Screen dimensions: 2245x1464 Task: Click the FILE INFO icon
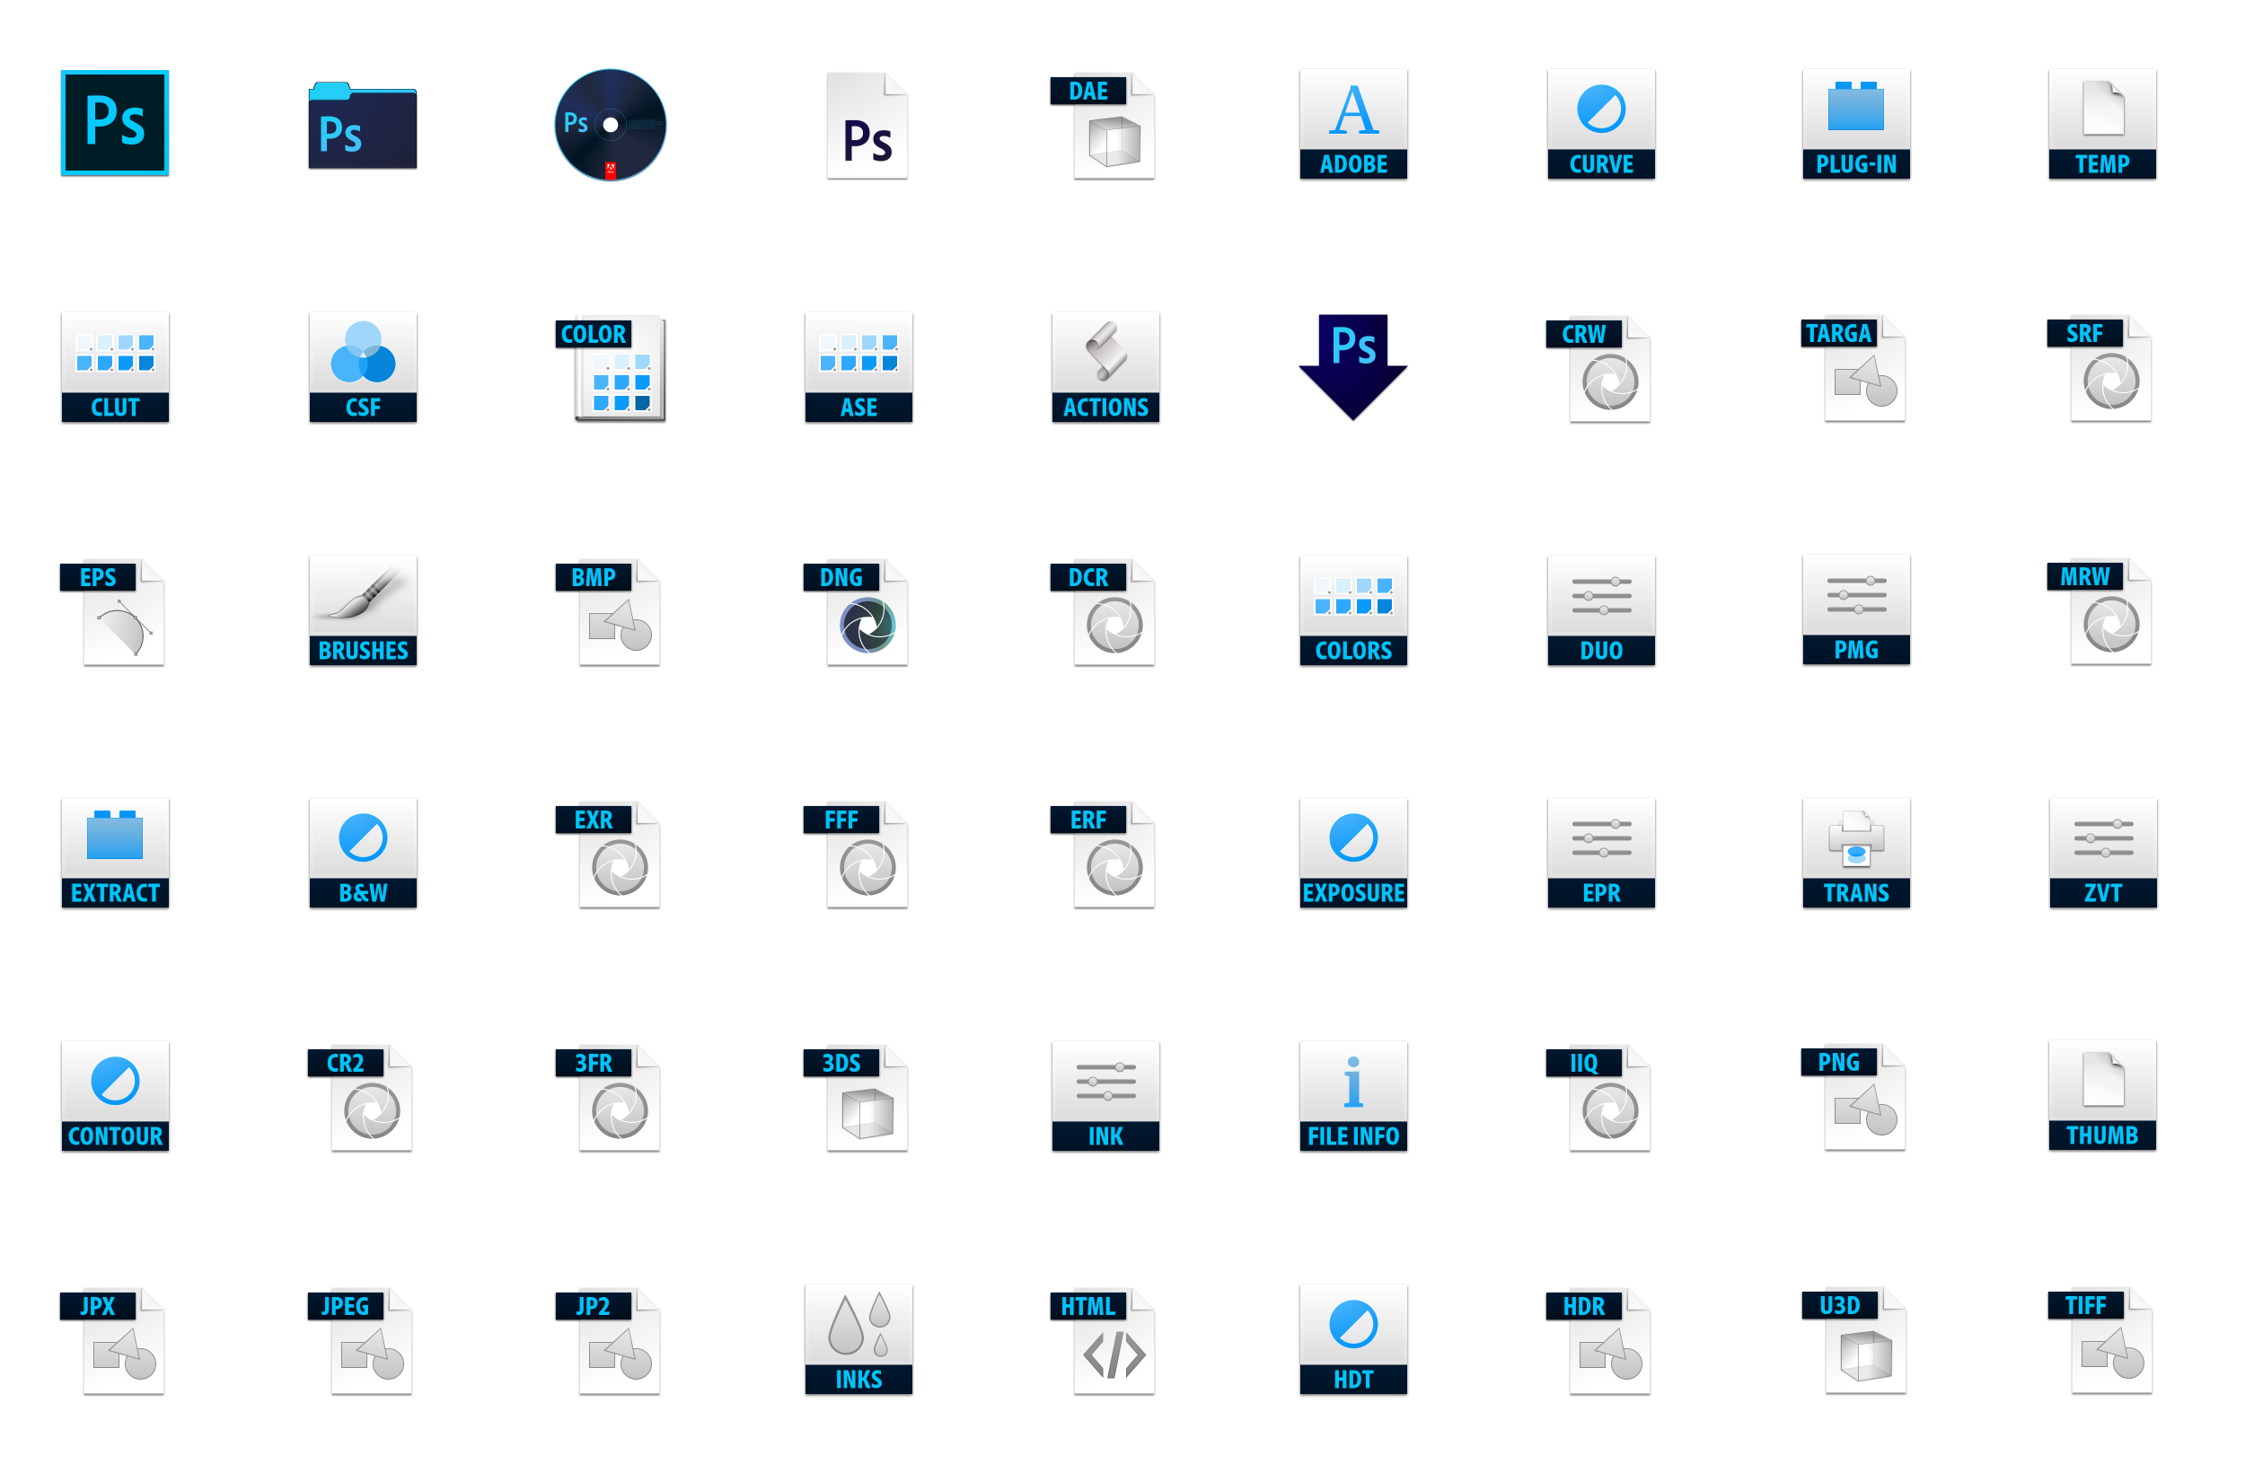click(x=1353, y=1095)
